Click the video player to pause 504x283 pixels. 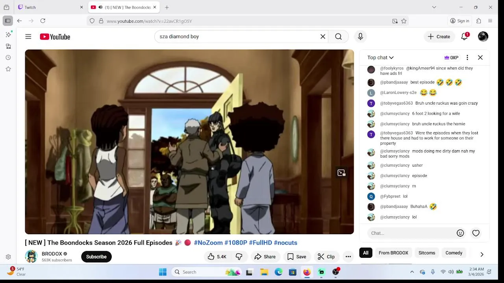[x=189, y=141]
